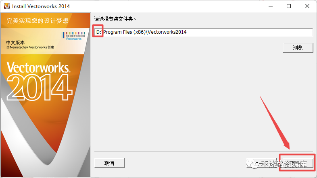Click the 请选择安装文件夹 instruction text
317x178 pixels.
click(115, 19)
